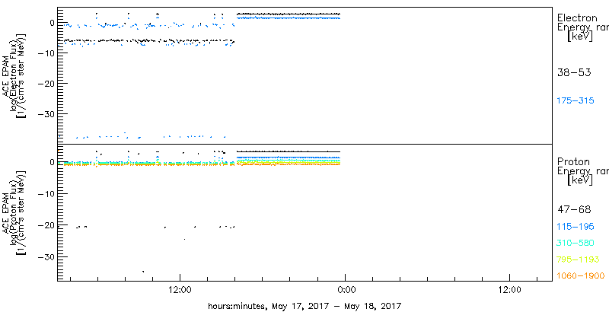The height and width of the screenshot is (312, 609).
Task: Click the -10 tick label on proton plot
Action: click(x=46, y=193)
